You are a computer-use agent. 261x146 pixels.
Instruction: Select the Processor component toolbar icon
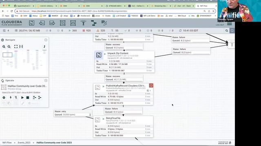pyautogui.click(x=32, y=23)
